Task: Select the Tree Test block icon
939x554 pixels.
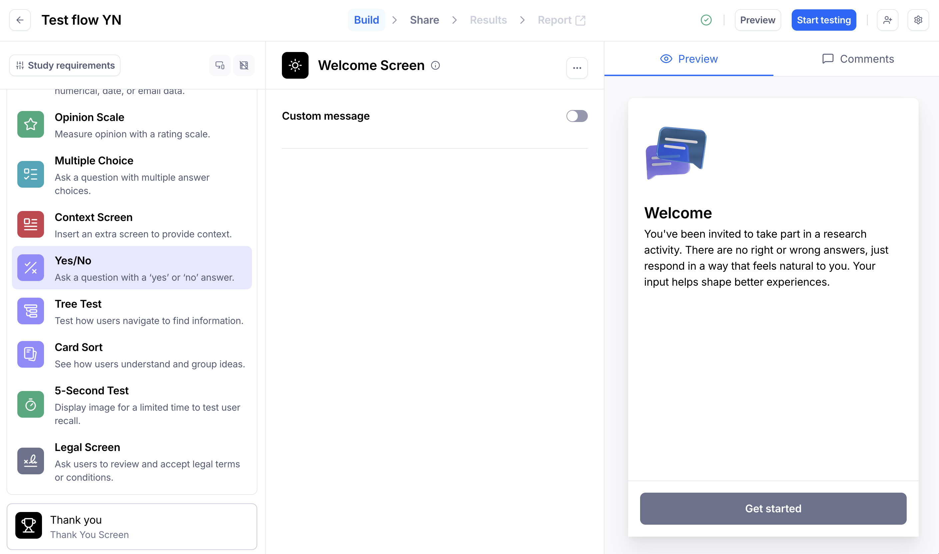Action: coord(31,311)
